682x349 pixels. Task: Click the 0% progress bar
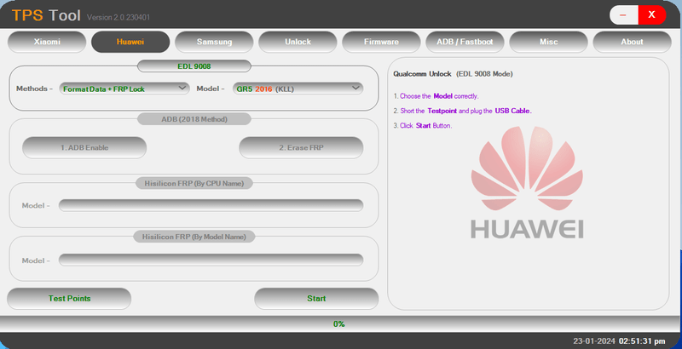(x=338, y=323)
